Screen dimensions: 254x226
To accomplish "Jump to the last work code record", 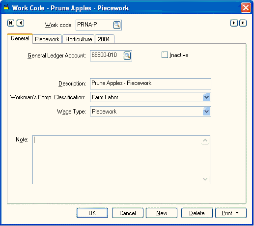I will (x=243, y=23).
